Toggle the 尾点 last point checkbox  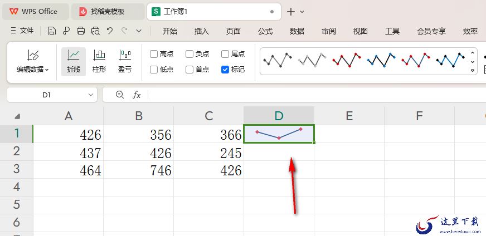point(225,54)
